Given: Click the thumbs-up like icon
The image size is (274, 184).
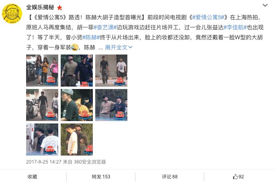Looking at the screenshot, I should pos(235,177).
